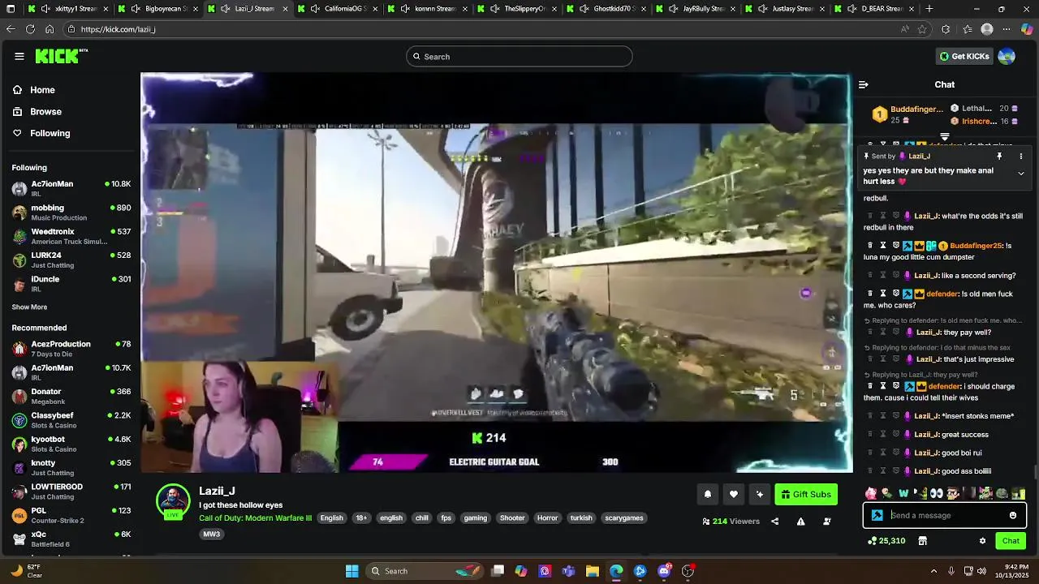Open the Kick hamburger menu
Image resolution: width=1039 pixels, height=584 pixels.
19,56
